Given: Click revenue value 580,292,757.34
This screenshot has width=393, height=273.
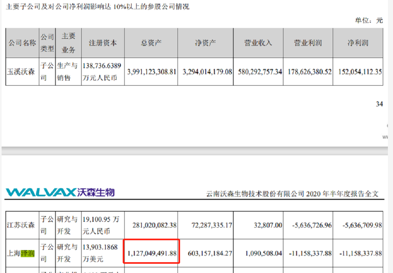Looking at the screenshot, I should [260, 72].
